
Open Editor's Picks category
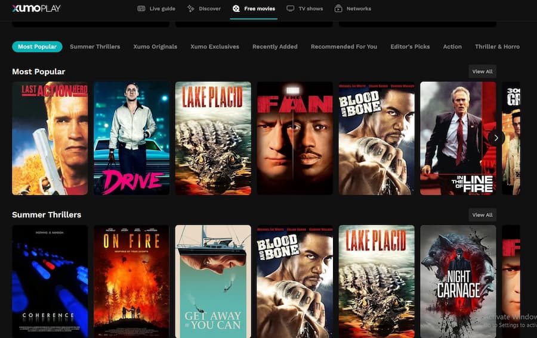tap(410, 47)
